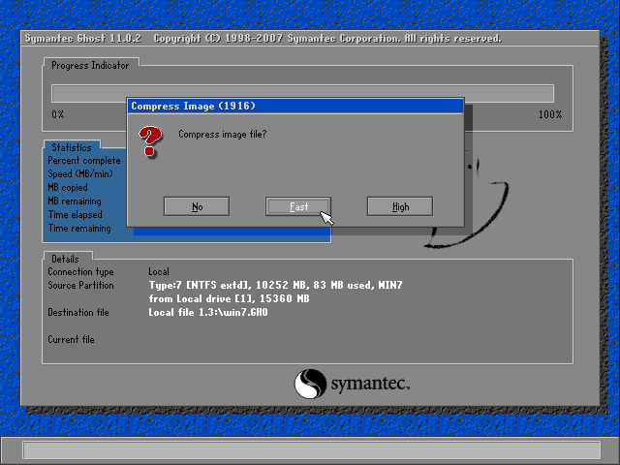Click the Percent complete statistic label
Image resolution: width=620 pixels, height=465 pixels.
tap(85, 161)
